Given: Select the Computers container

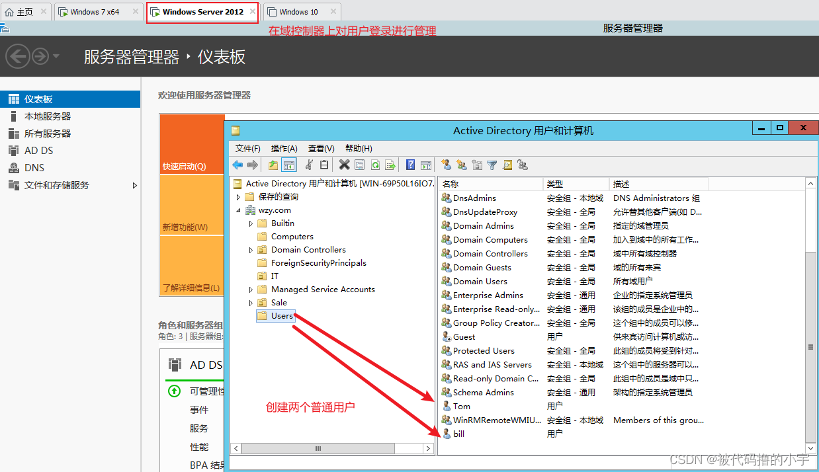Looking at the screenshot, I should pos(292,237).
